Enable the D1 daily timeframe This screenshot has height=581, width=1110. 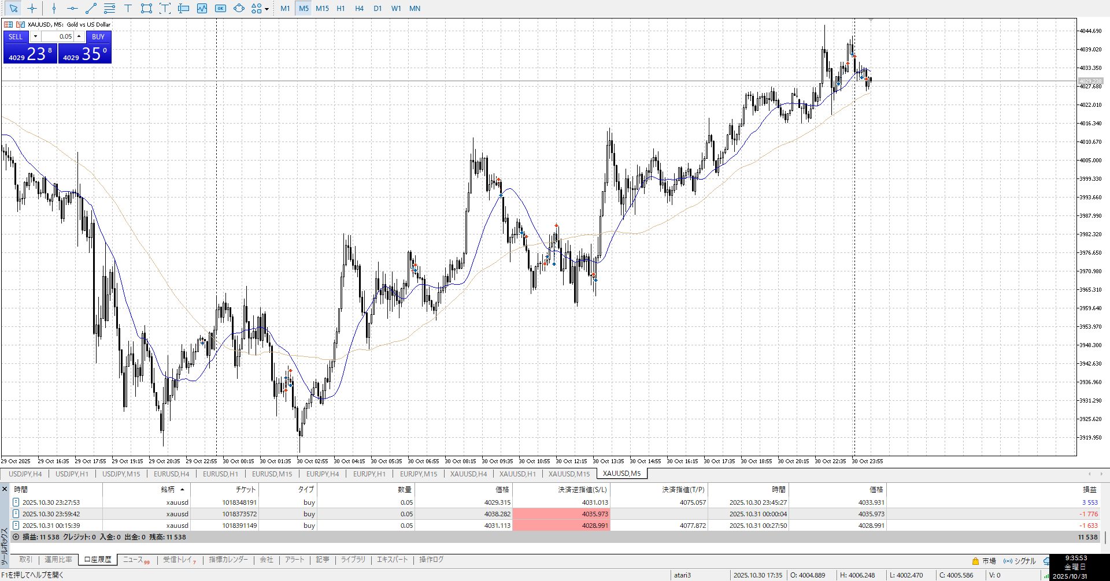(x=378, y=8)
